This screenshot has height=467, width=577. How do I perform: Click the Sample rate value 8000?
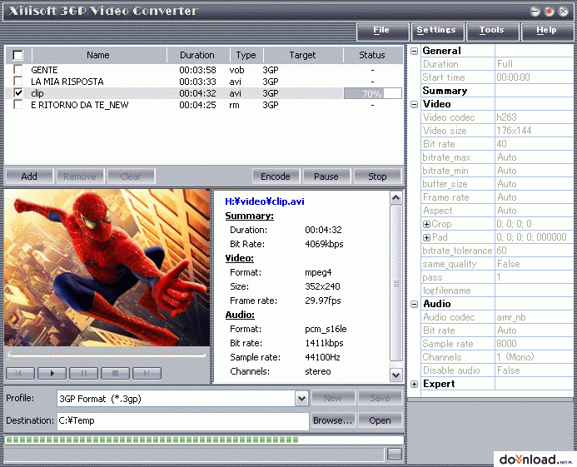point(507,344)
